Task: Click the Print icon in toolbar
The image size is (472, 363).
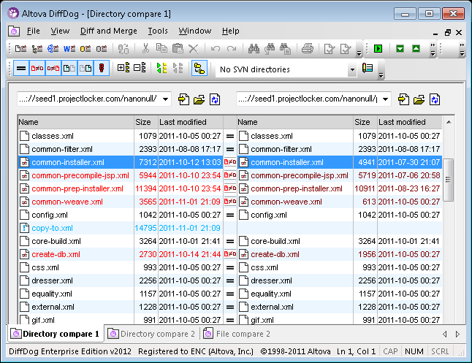Action: pos(308,49)
